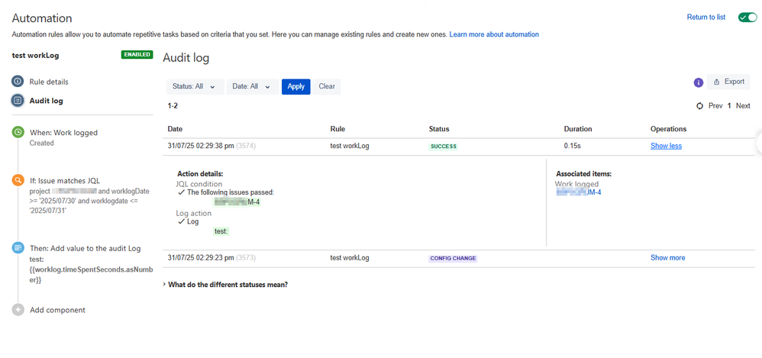Click the Work logged trigger clock icon
The width and height of the screenshot is (762, 358).
pyautogui.click(x=18, y=132)
